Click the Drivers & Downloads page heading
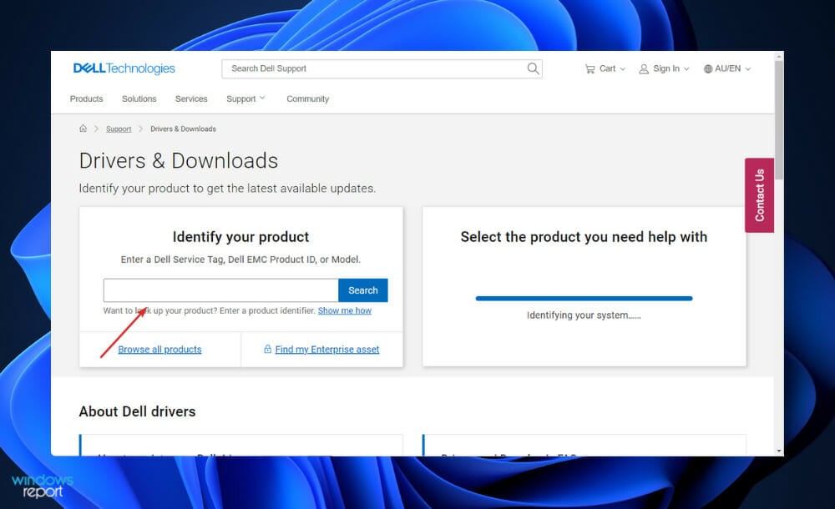835x509 pixels. [x=179, y=161]
